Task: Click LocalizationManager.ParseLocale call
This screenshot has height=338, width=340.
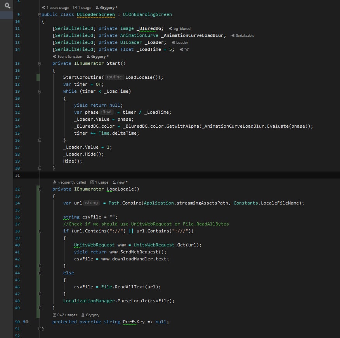Action: (x=117, y=301)
